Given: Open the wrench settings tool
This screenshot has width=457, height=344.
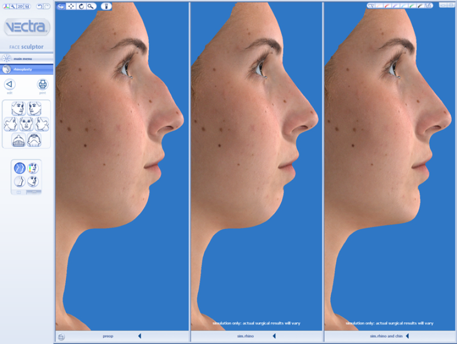Looking at the screenshot, I should (x=13, y=6).
